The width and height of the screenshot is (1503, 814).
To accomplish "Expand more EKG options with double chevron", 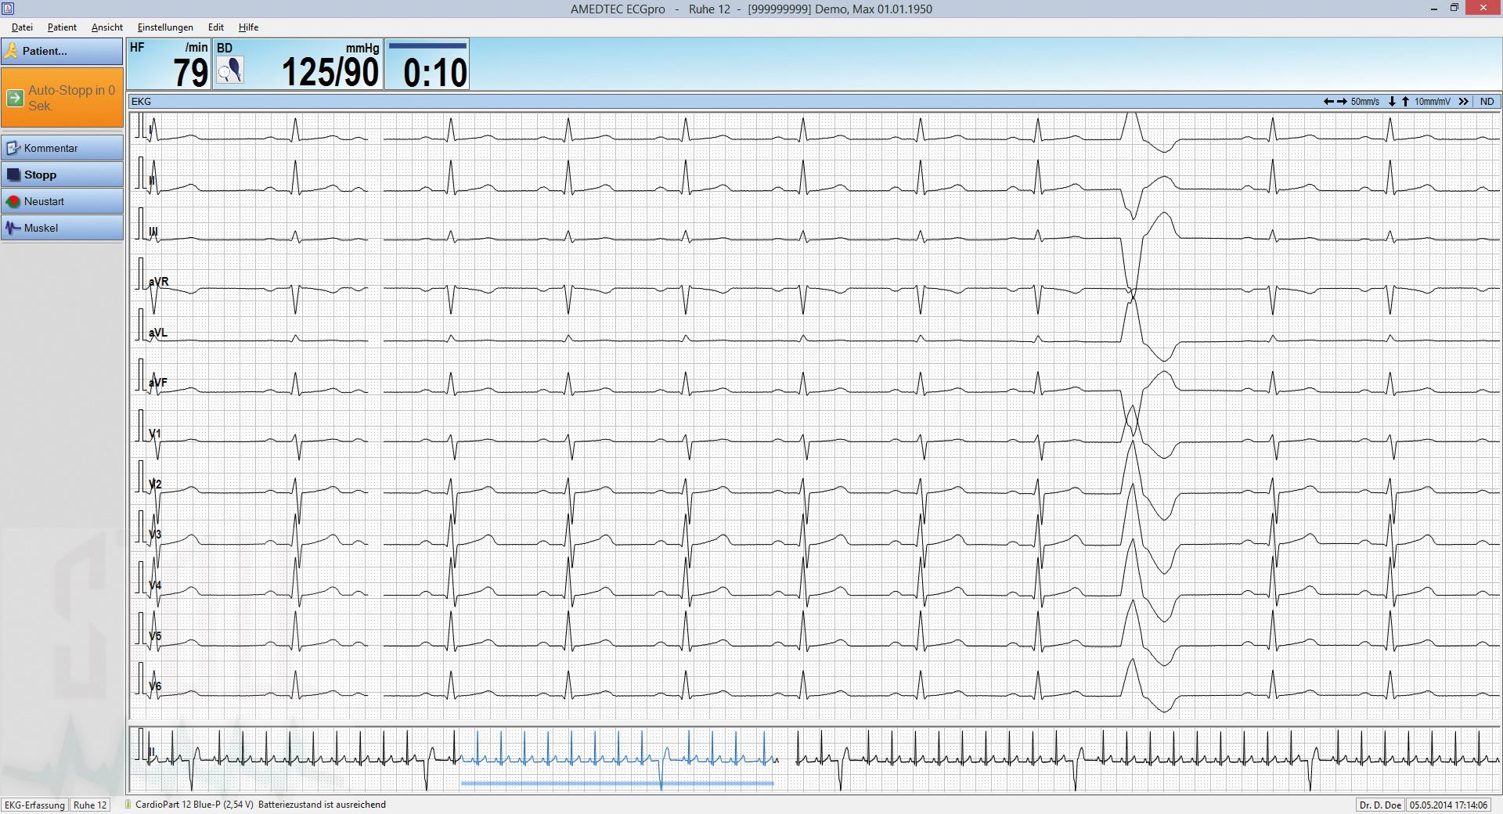I will coord(1463,102).
